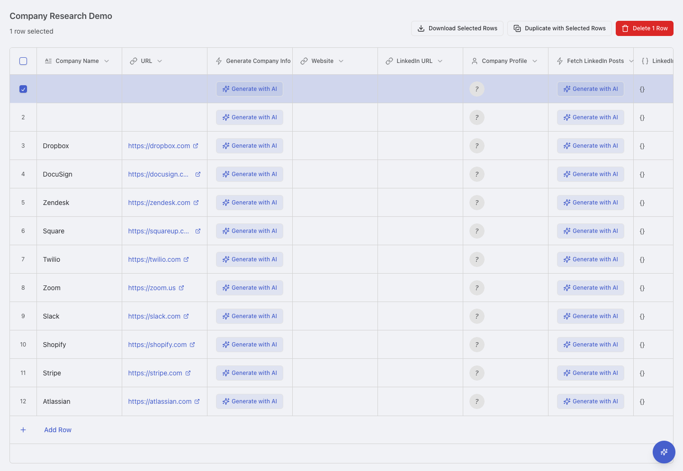Viewport: 683px width, 471px height.
Task: Select the DocuSign company name cell
Action: coord(80,174)
